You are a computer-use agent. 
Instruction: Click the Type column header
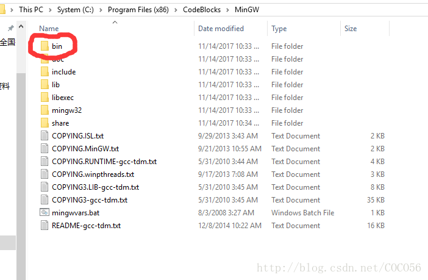point(279,29)
